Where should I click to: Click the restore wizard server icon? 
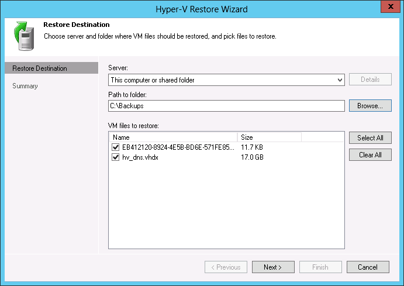(x=24, y=36)
